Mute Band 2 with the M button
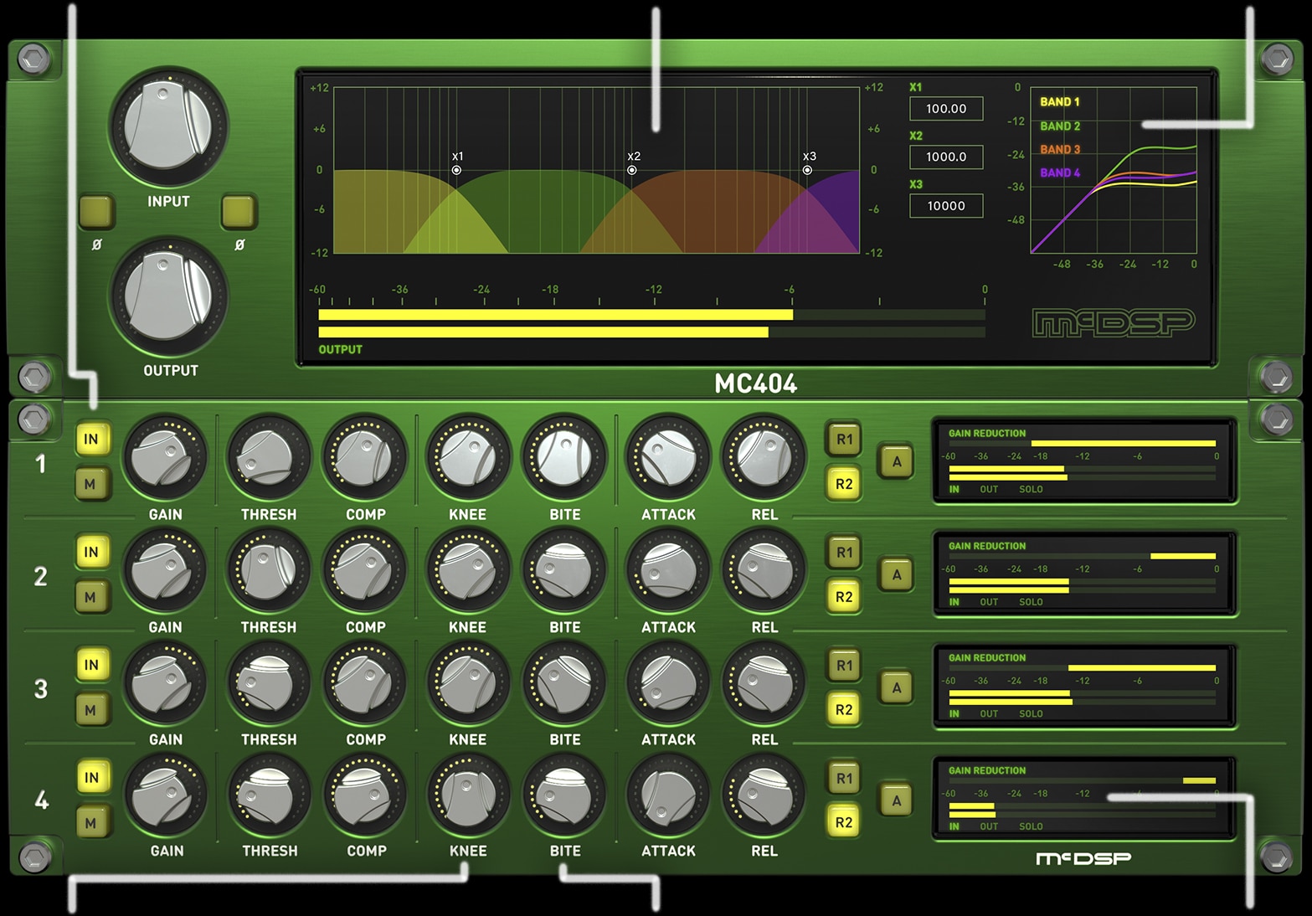This screenshot has width=1312, height=916. click(x=91, y=597)
